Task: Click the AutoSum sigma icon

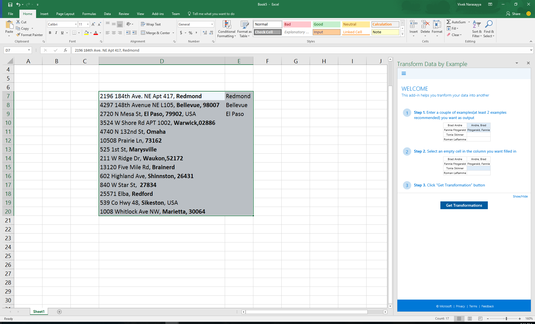Action: (448, 22)
